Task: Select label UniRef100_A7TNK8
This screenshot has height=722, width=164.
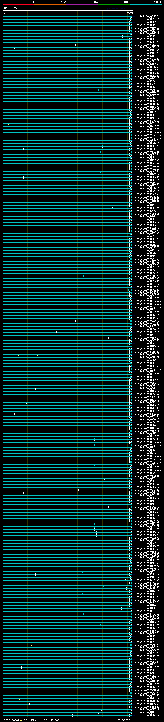Action: pyautogui.click(x=147, y=70)
